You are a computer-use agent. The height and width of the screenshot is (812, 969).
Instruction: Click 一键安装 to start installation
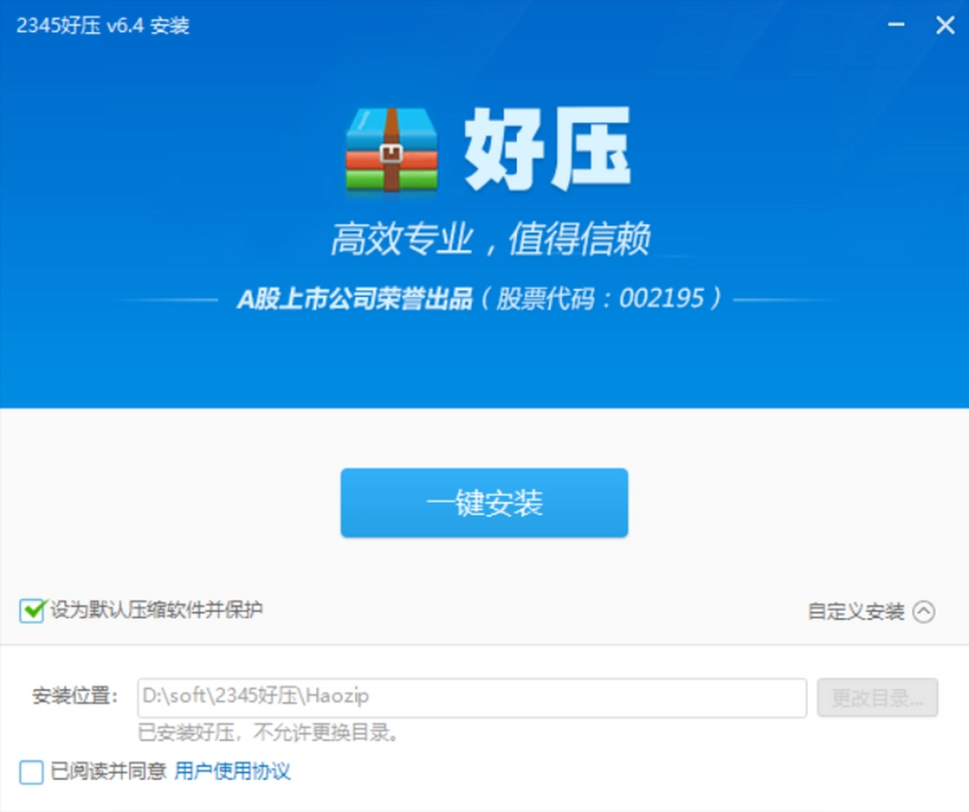[x=484, y=502]
